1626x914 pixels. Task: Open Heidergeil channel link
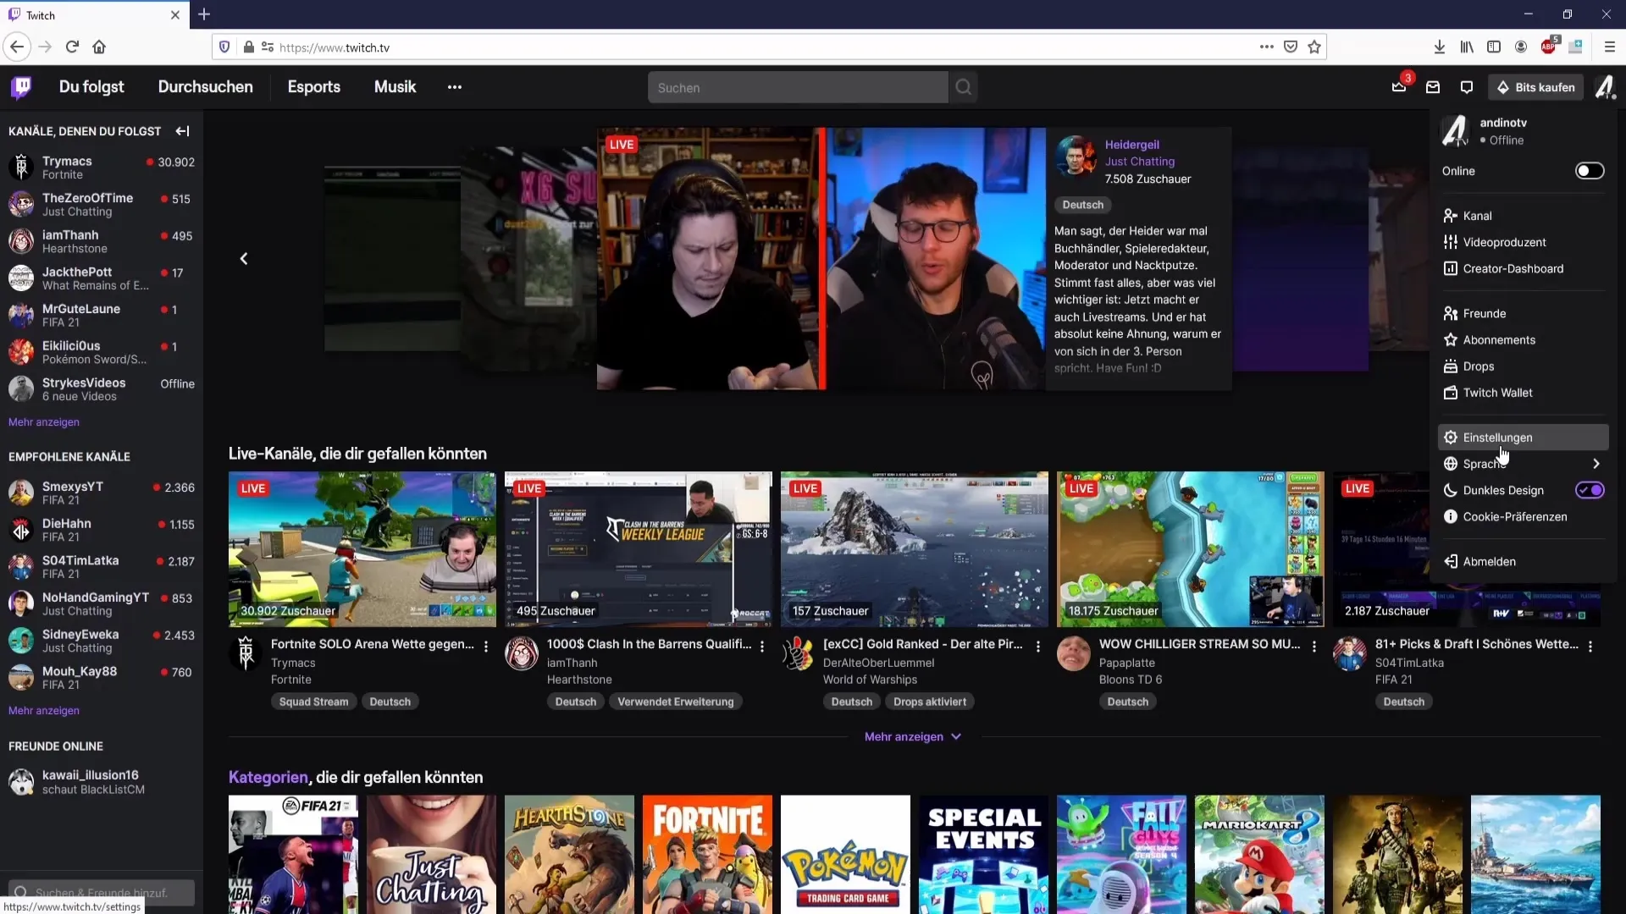tap(1131, 145)
